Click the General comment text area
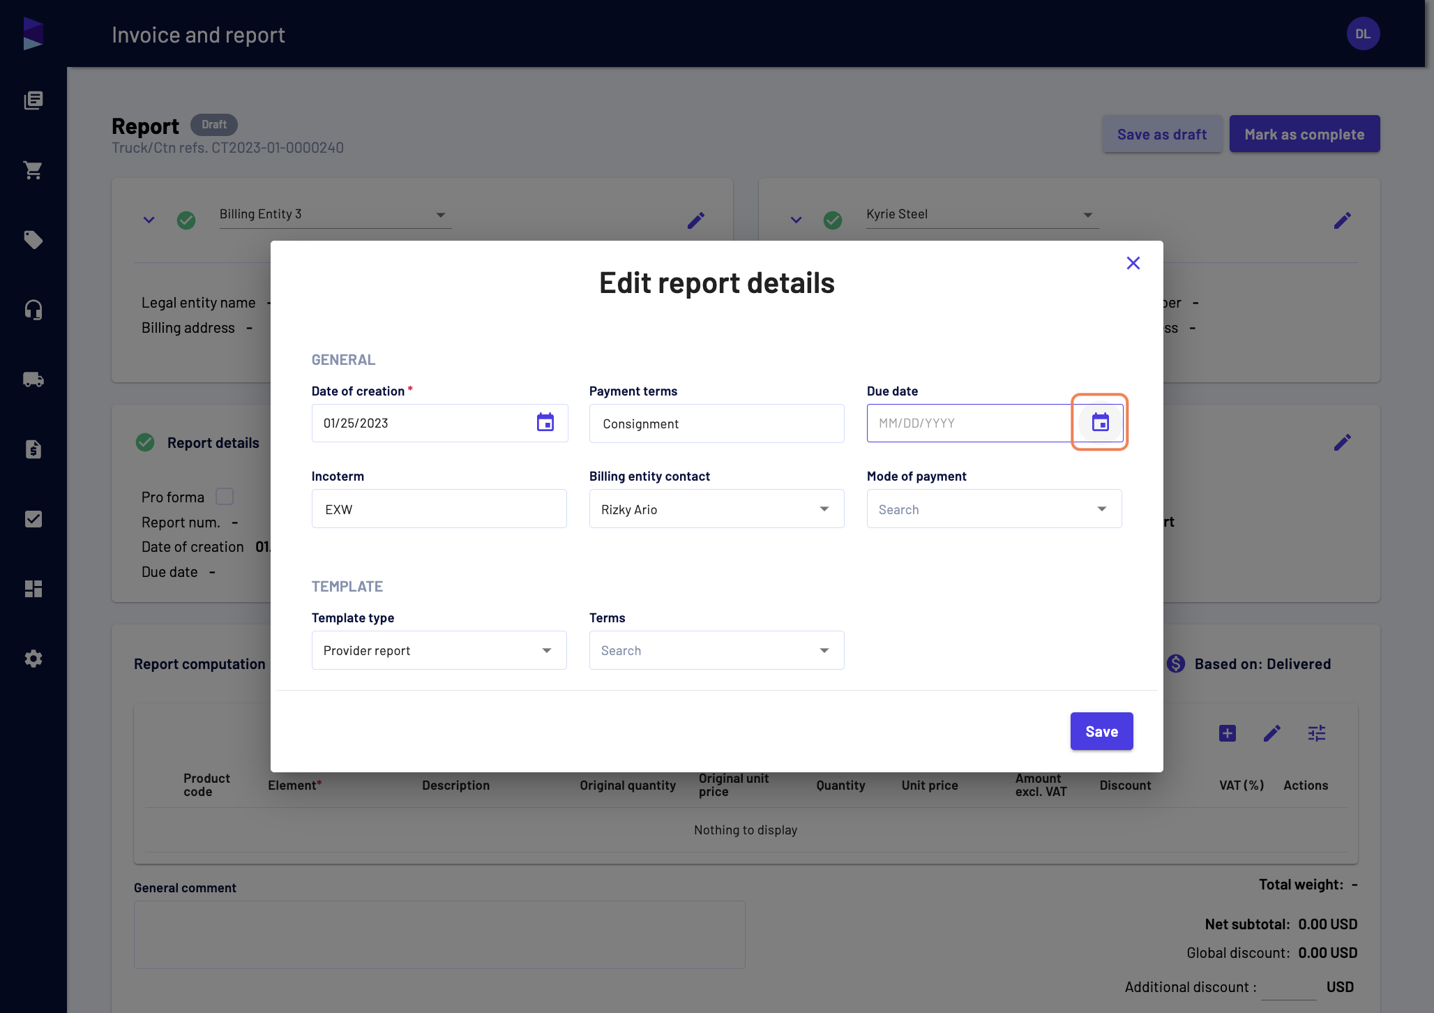Image resolution: width=1434 pixels, height=1013 pixels. 439,935
